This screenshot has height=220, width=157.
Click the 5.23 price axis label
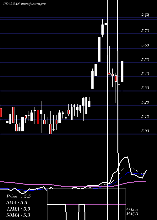click(145, 102)
